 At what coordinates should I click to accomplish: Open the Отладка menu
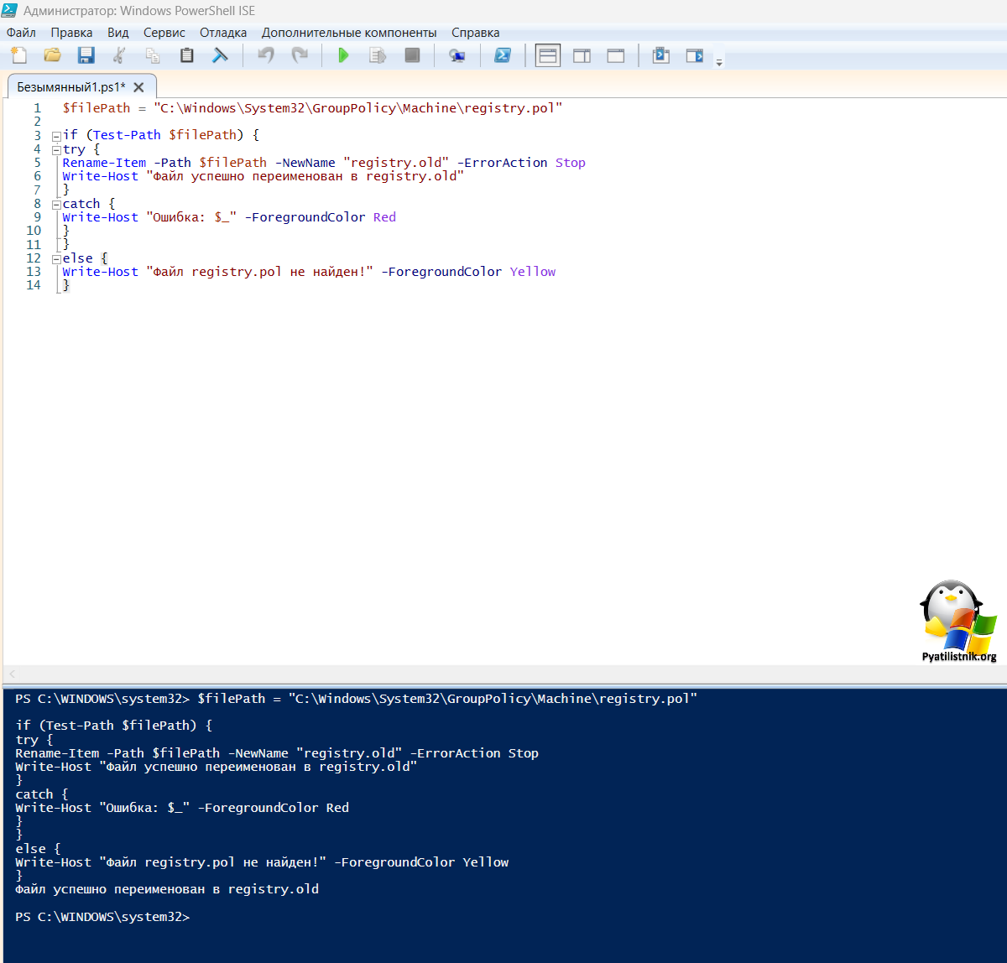[x=223, y=33]
